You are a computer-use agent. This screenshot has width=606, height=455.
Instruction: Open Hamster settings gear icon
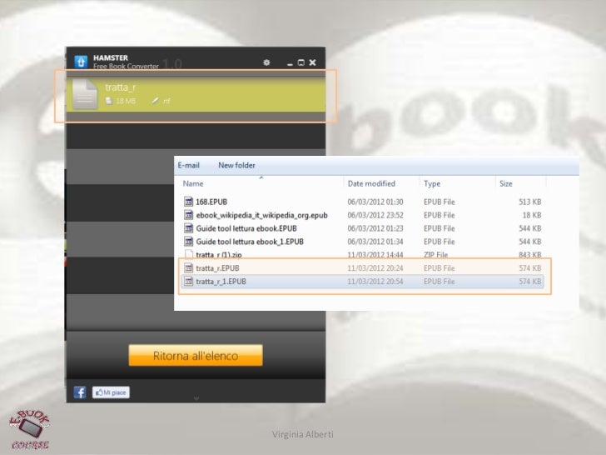266,62
